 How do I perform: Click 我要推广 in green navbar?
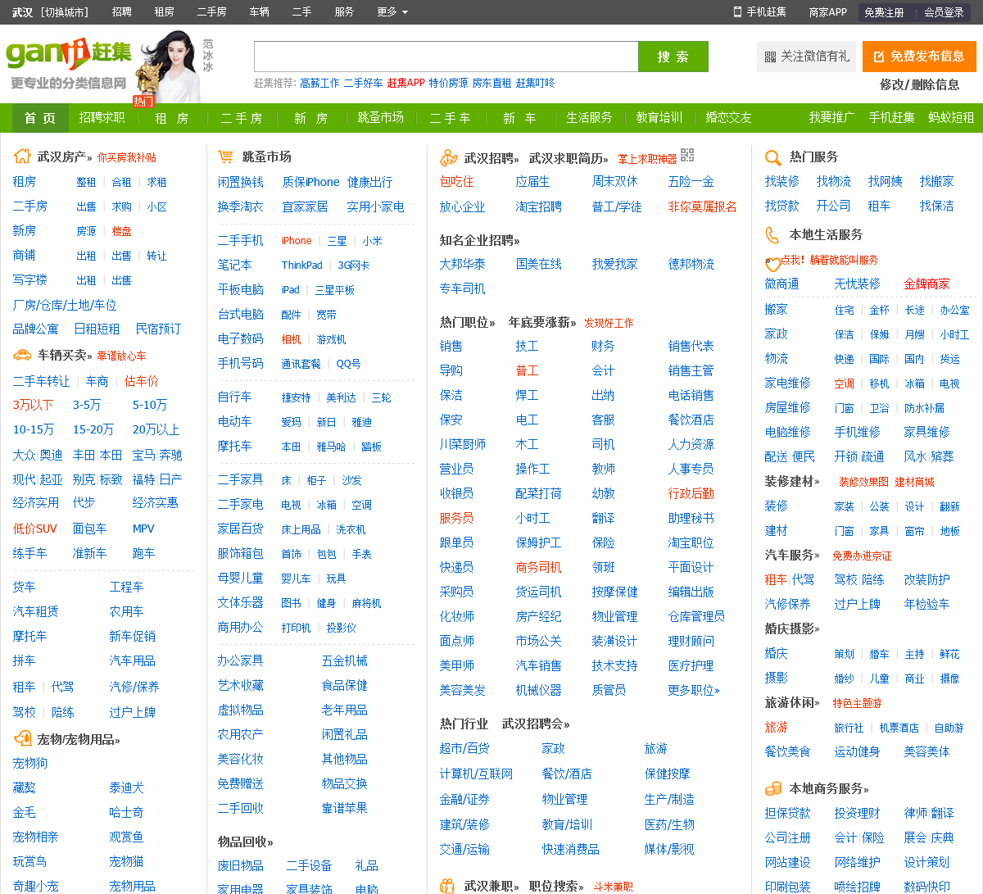click(x=832, y=118)
